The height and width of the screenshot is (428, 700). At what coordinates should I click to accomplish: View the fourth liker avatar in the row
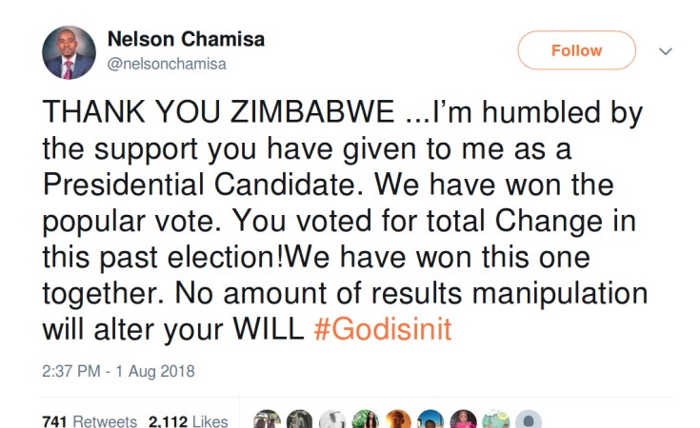click(366, 420)
